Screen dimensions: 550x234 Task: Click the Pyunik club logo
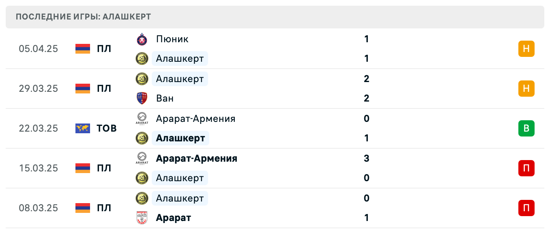pos(142,39)
